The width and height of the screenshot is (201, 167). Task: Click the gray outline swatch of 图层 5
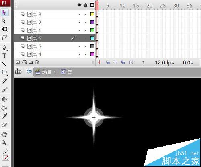point(92,46)
